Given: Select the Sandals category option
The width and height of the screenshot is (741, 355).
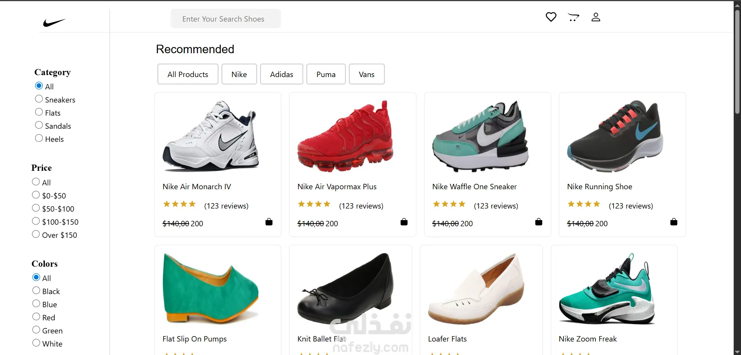Looking at the screenshot, I should [39, 125].
